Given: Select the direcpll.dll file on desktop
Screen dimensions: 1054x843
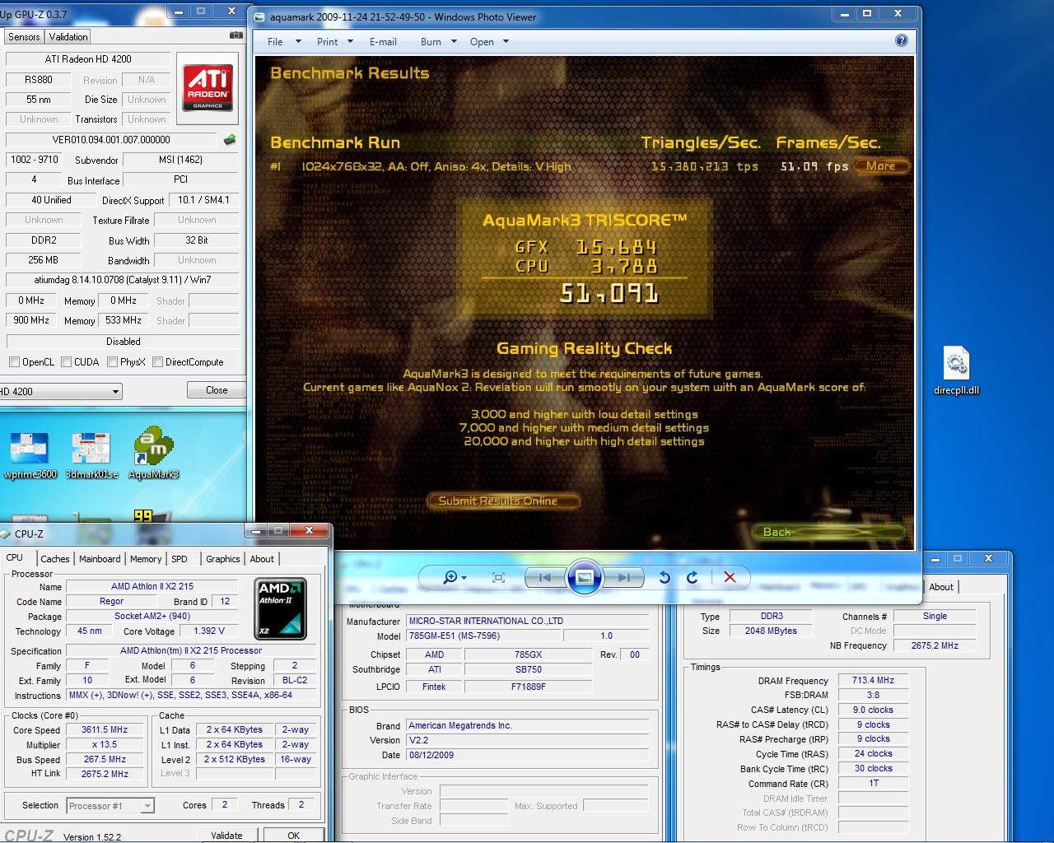Looking at the screenshot, I should point(956,370).
